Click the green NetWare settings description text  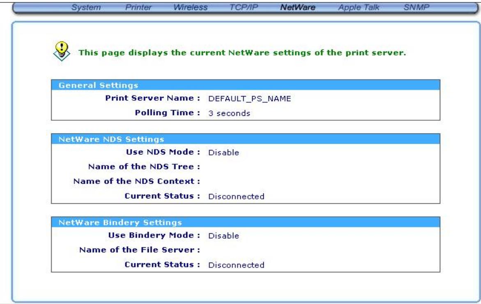coord(242,53)
